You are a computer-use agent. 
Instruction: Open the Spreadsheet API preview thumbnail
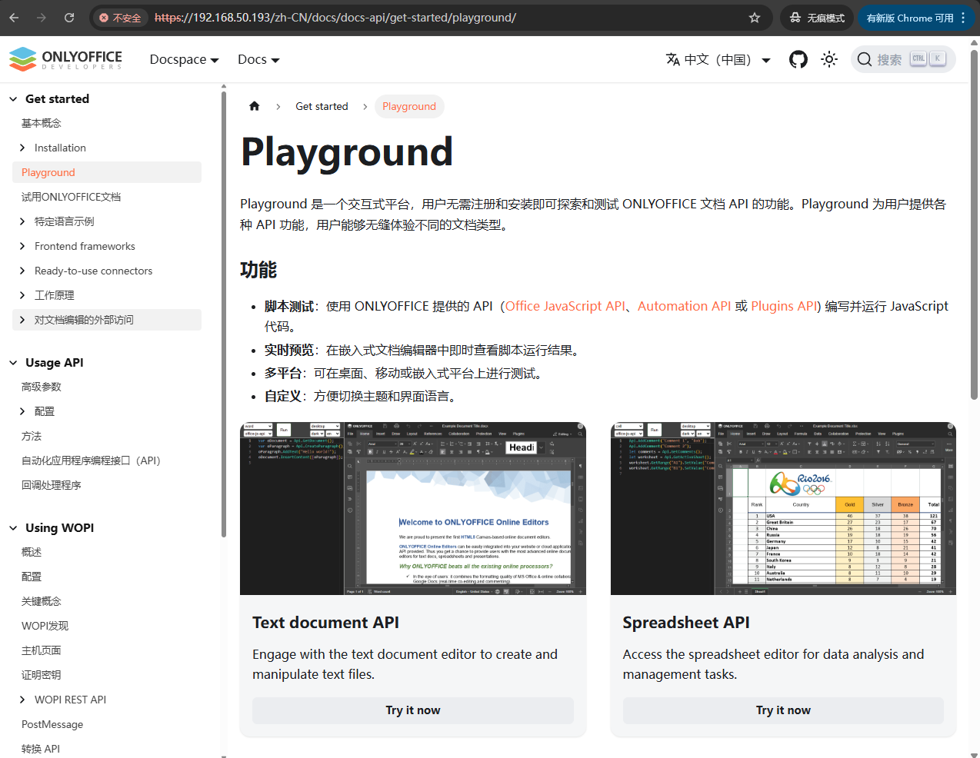pos(783,508)
